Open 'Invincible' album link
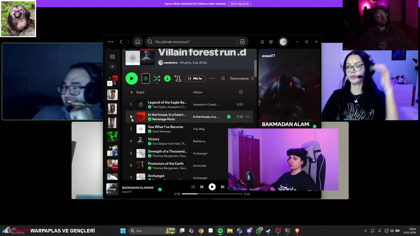420x236 pixels. click(199, 166)
